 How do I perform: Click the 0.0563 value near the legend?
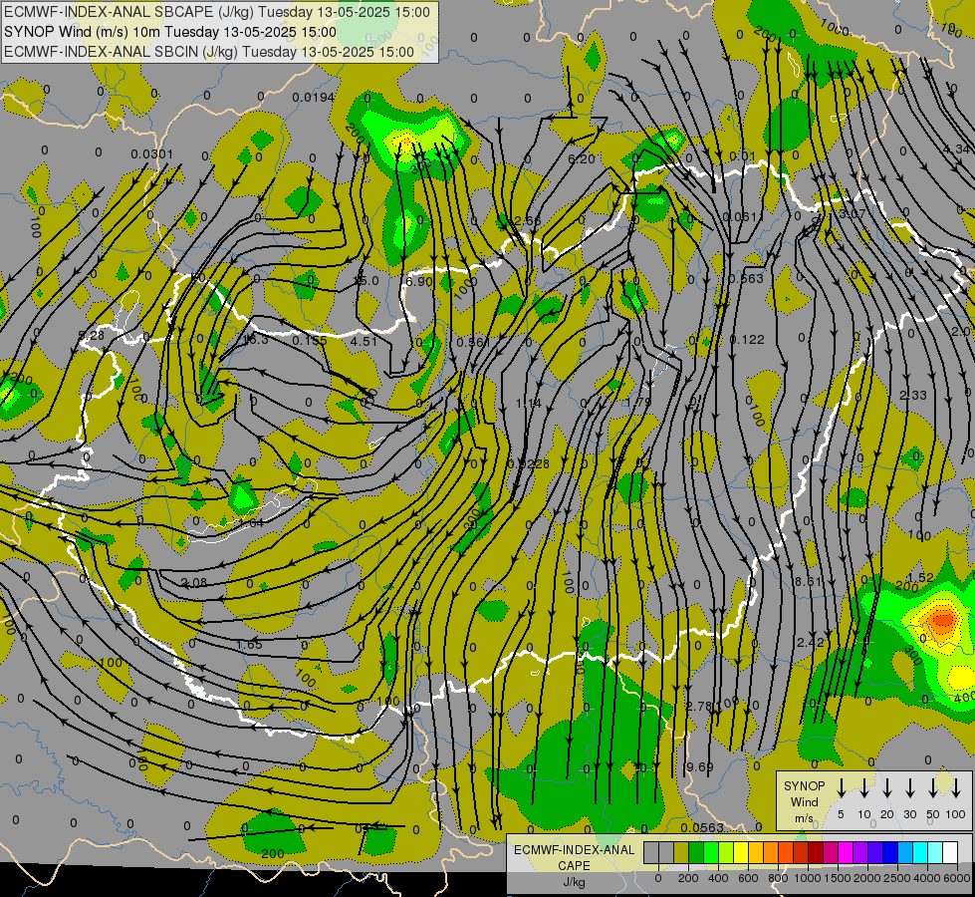coord(702,828)
